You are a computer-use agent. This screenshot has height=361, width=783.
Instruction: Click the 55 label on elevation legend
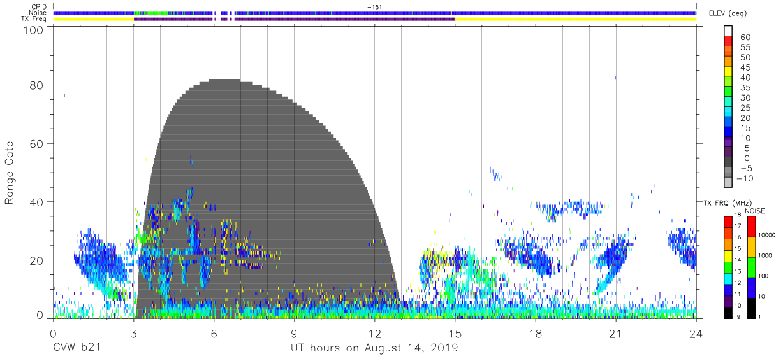click(x=745, y=47)
